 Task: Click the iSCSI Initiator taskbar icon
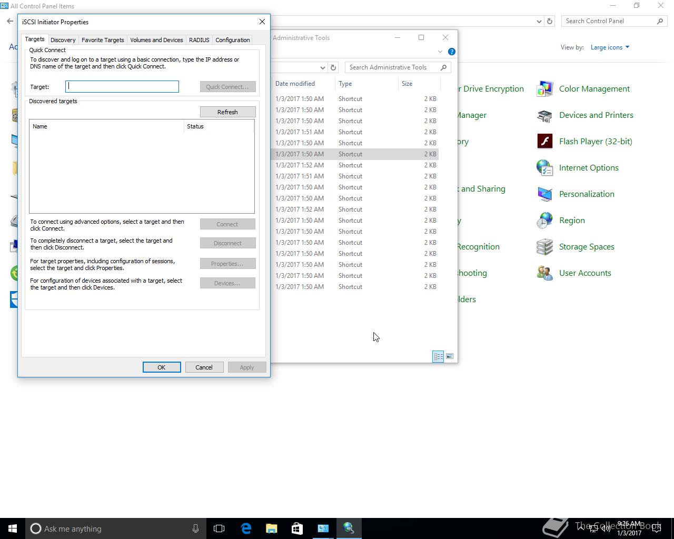(349, 528)
